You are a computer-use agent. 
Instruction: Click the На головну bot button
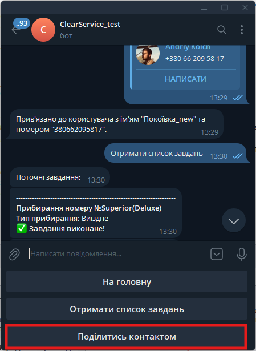click(x=127, y=281)
